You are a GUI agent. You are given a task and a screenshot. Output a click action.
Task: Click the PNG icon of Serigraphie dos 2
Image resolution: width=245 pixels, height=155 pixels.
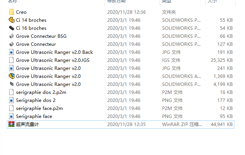coord(11,100)
